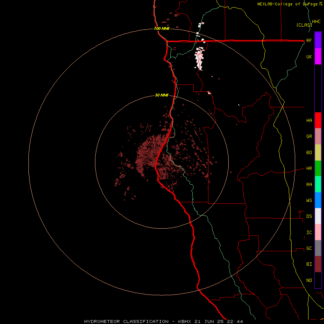Click the BD legend label
Viewport: 324px width, 324px height.
point(309,153)
